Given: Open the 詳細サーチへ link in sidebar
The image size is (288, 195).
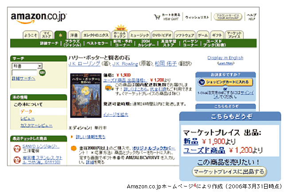Looking at the screenshot, I should point(23,79).
